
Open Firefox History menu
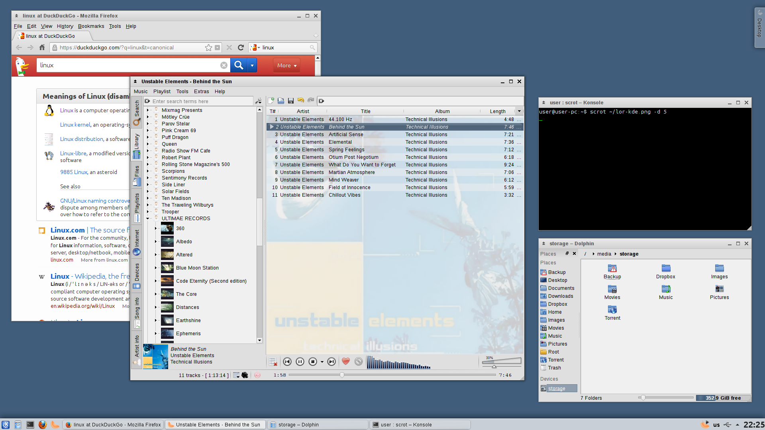pyautogui.click(x=65, y=26)
